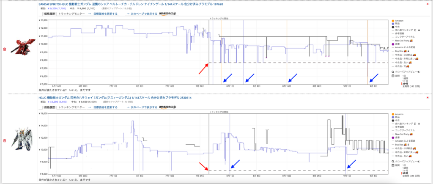Open the white Xi Gundam product thumbnail

[22, 140]
